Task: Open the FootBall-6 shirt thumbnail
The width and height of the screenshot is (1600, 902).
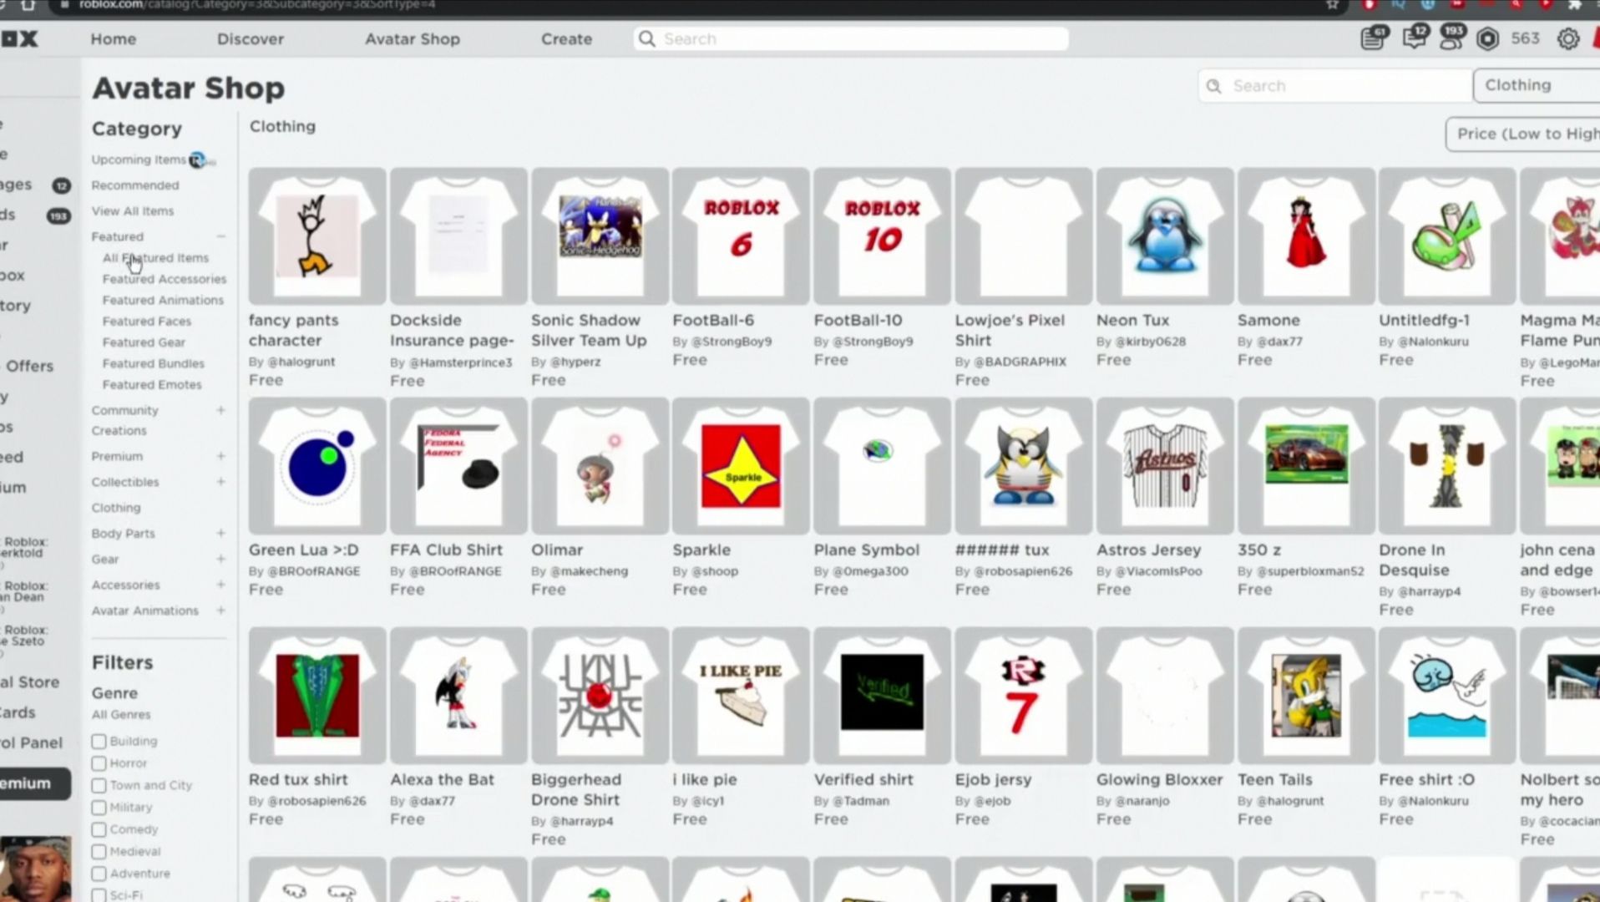Action: pyautogui.click(x=741, y=236)
